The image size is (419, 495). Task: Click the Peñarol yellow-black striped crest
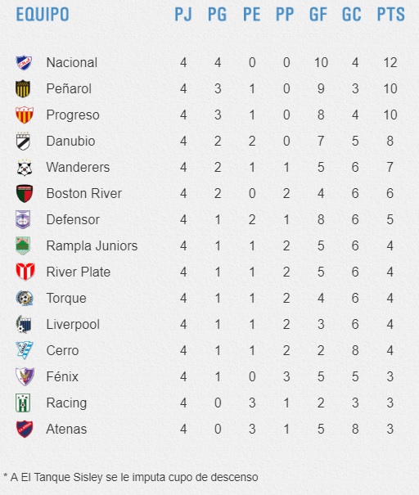(23, 88)
